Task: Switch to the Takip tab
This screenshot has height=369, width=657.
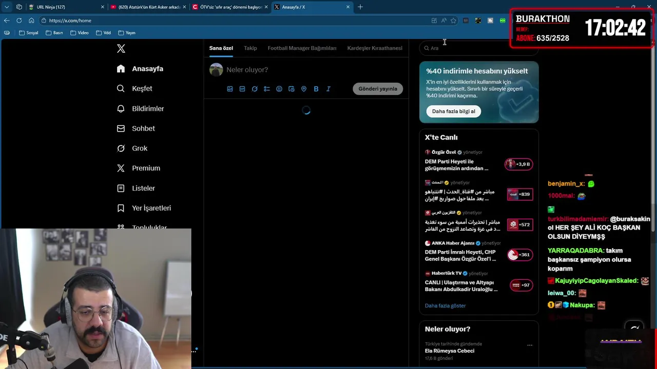Action: coord(250,48)
